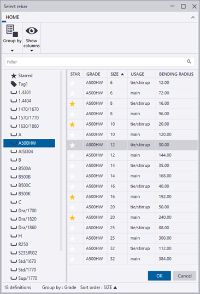
Task: Click the 'Sort order : SIZE' status text
Action: click(x=98, y=287)
